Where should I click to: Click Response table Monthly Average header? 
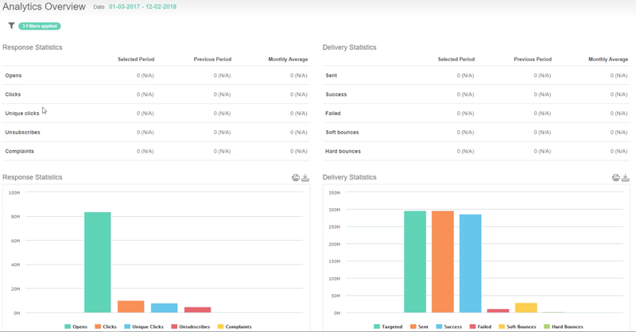(x=288, y=60)
